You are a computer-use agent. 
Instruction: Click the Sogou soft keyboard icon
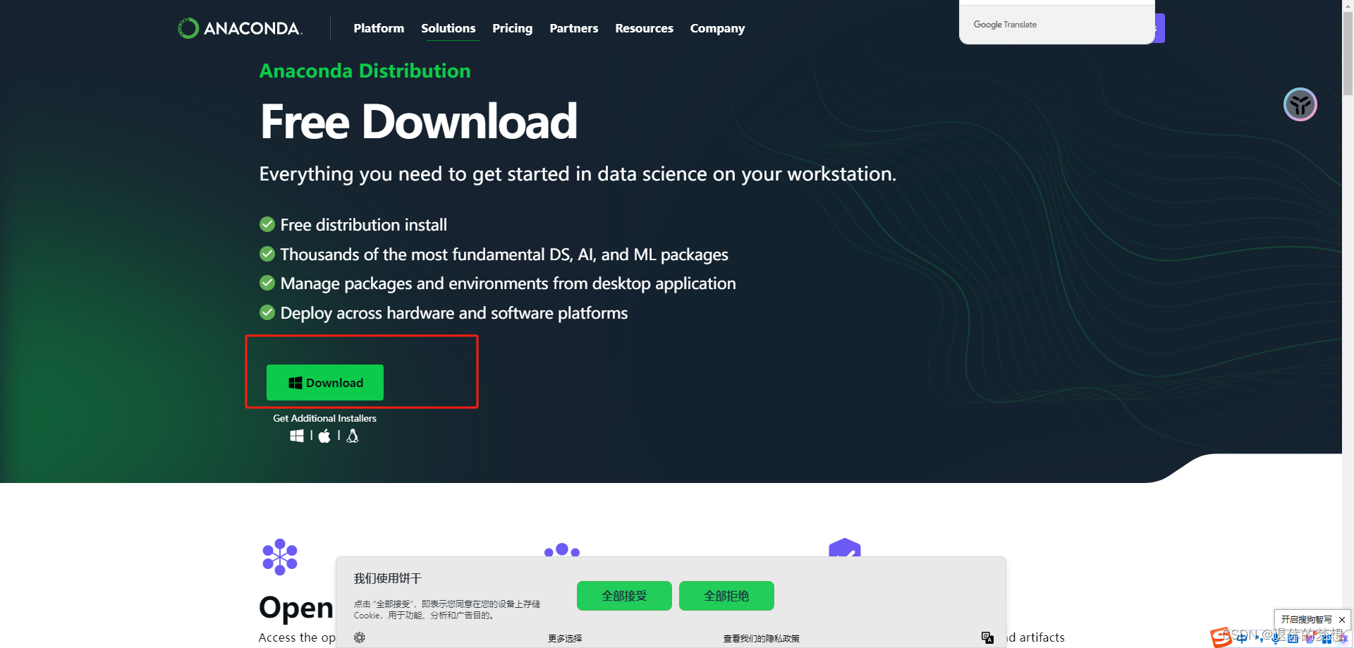click(1293, 639)
